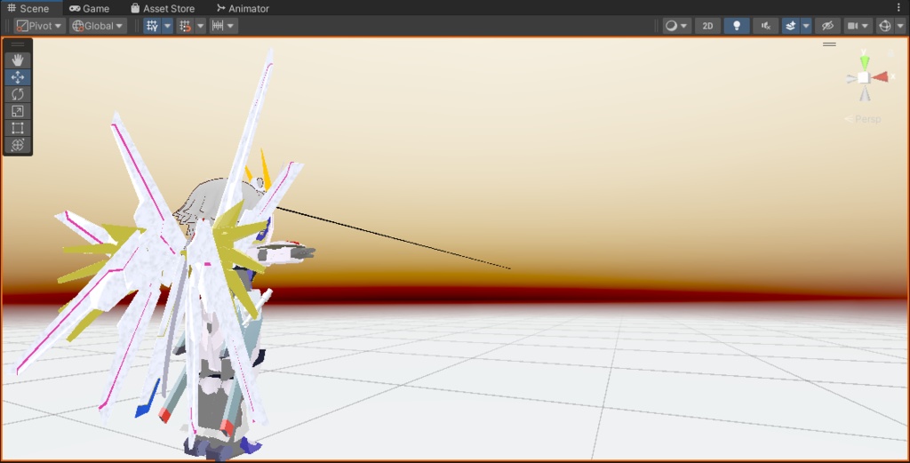
Task: Toggle gizmos visibility button
Action: [884, 26]
